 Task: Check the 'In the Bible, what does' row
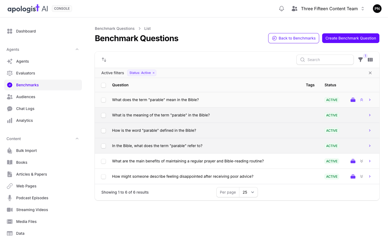[x=103, y=146]
